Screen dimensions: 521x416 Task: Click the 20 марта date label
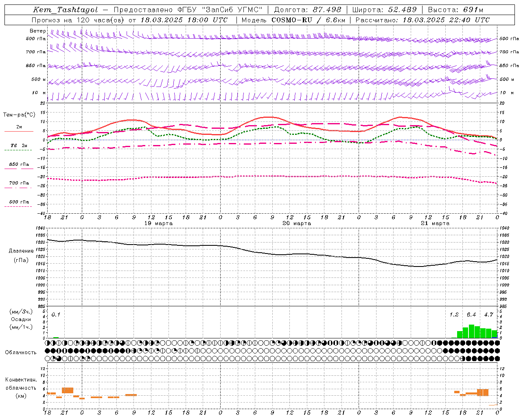click(297, 223)
